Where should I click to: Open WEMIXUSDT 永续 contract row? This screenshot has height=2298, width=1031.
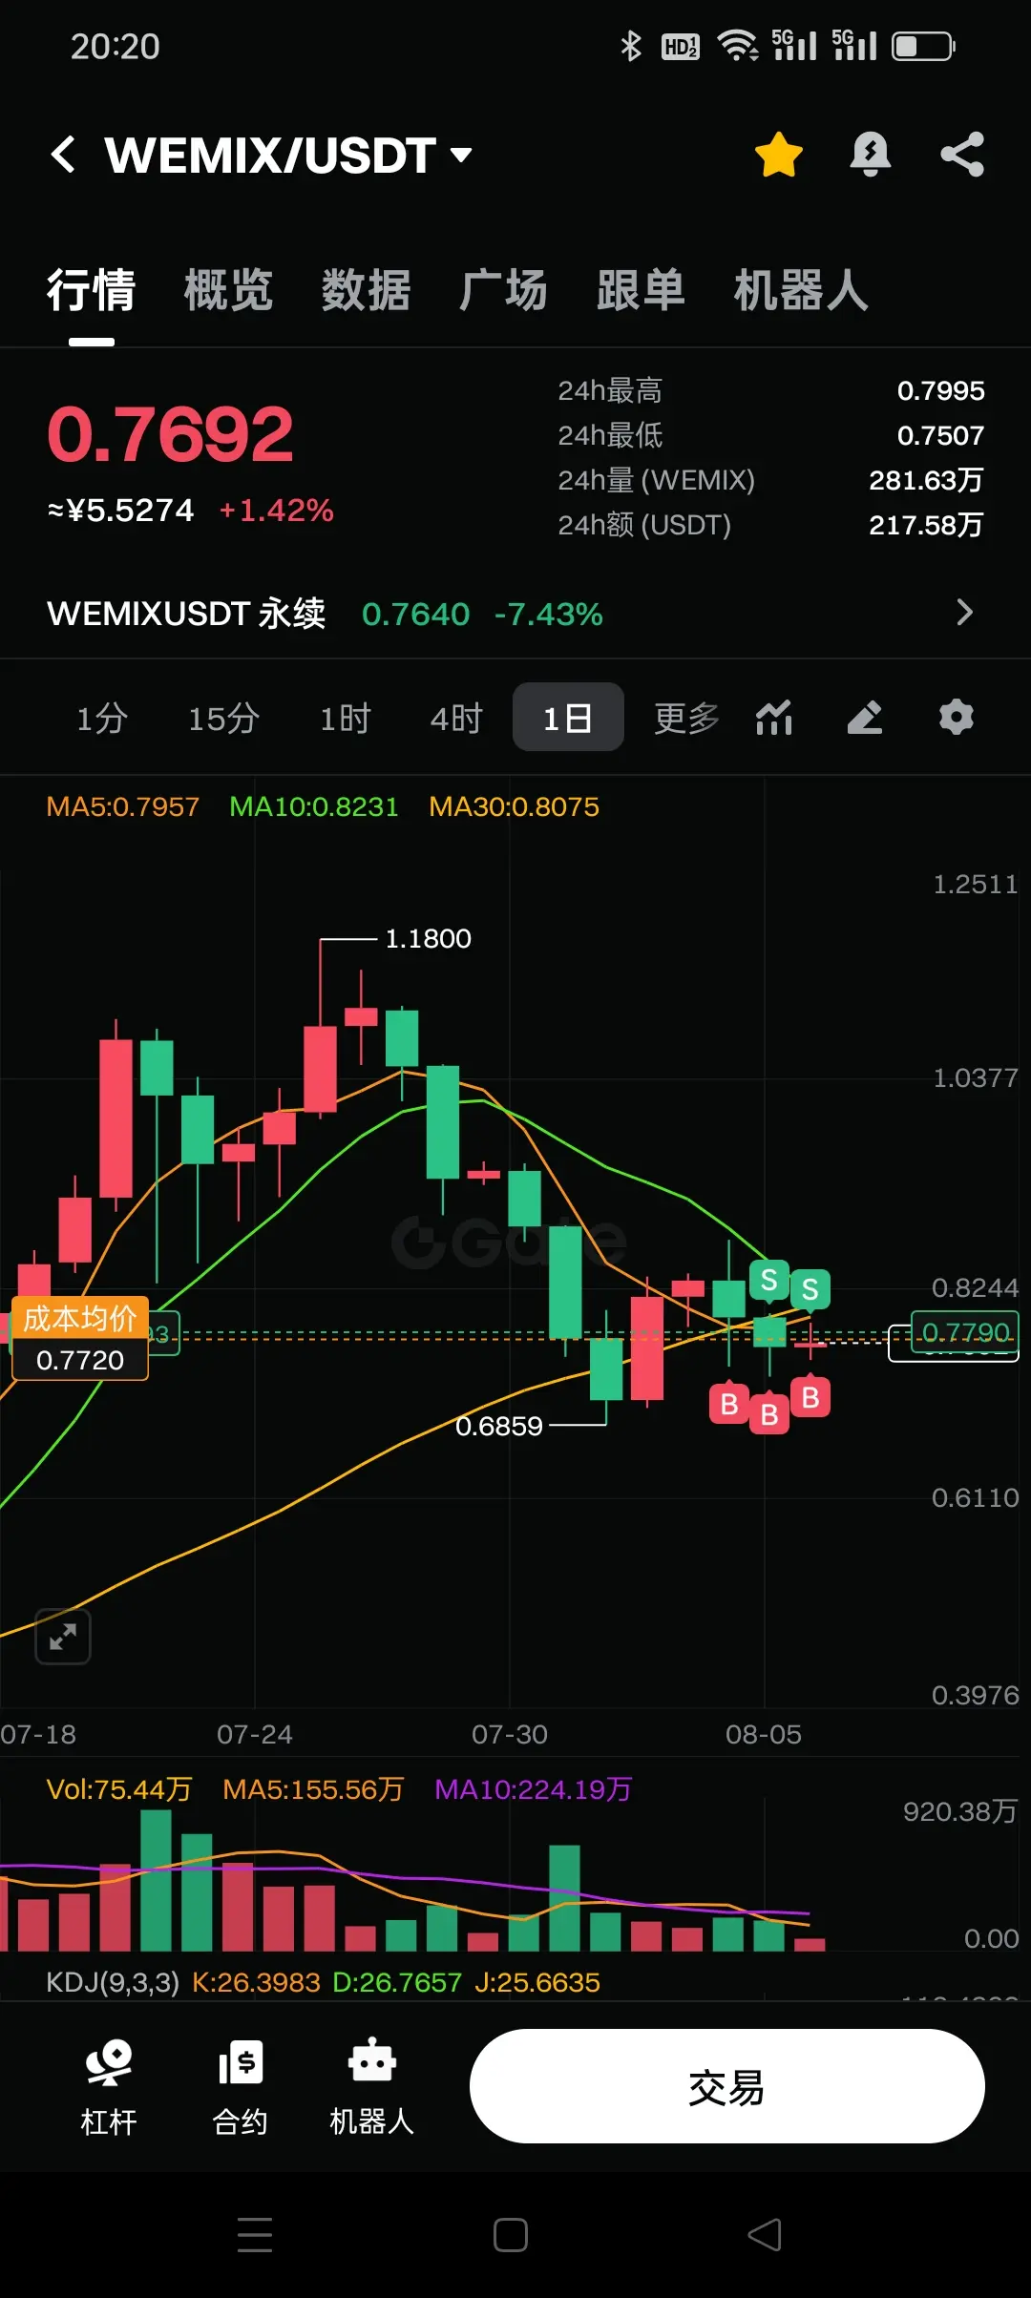coord(515,614)
